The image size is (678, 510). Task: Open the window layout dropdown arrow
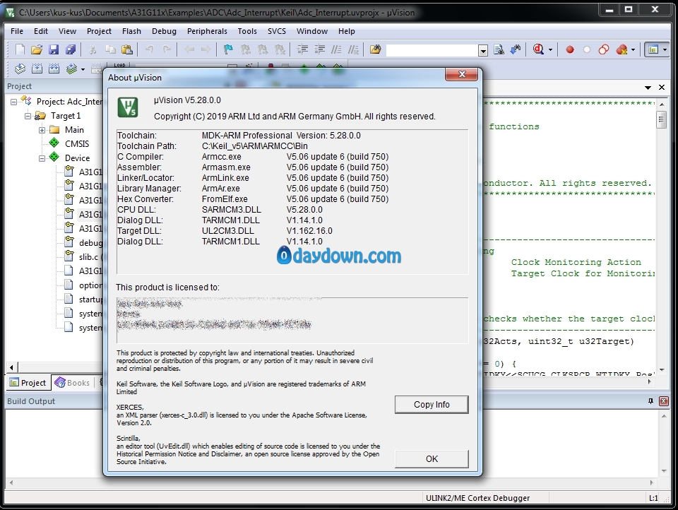click(665, 49)
